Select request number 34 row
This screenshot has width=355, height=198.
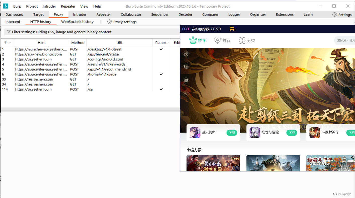91,84
